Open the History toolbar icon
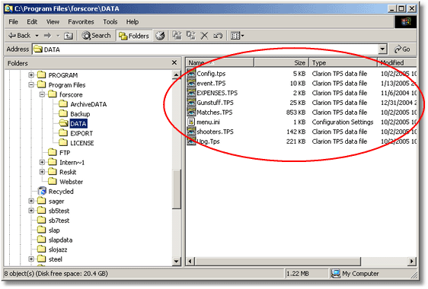 coord(160,36)
